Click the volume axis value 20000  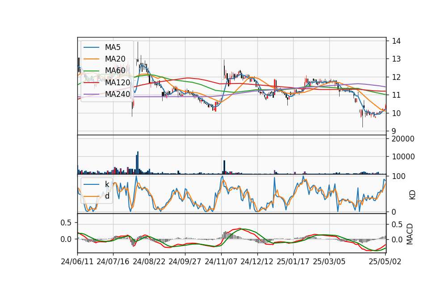[403, 139]
